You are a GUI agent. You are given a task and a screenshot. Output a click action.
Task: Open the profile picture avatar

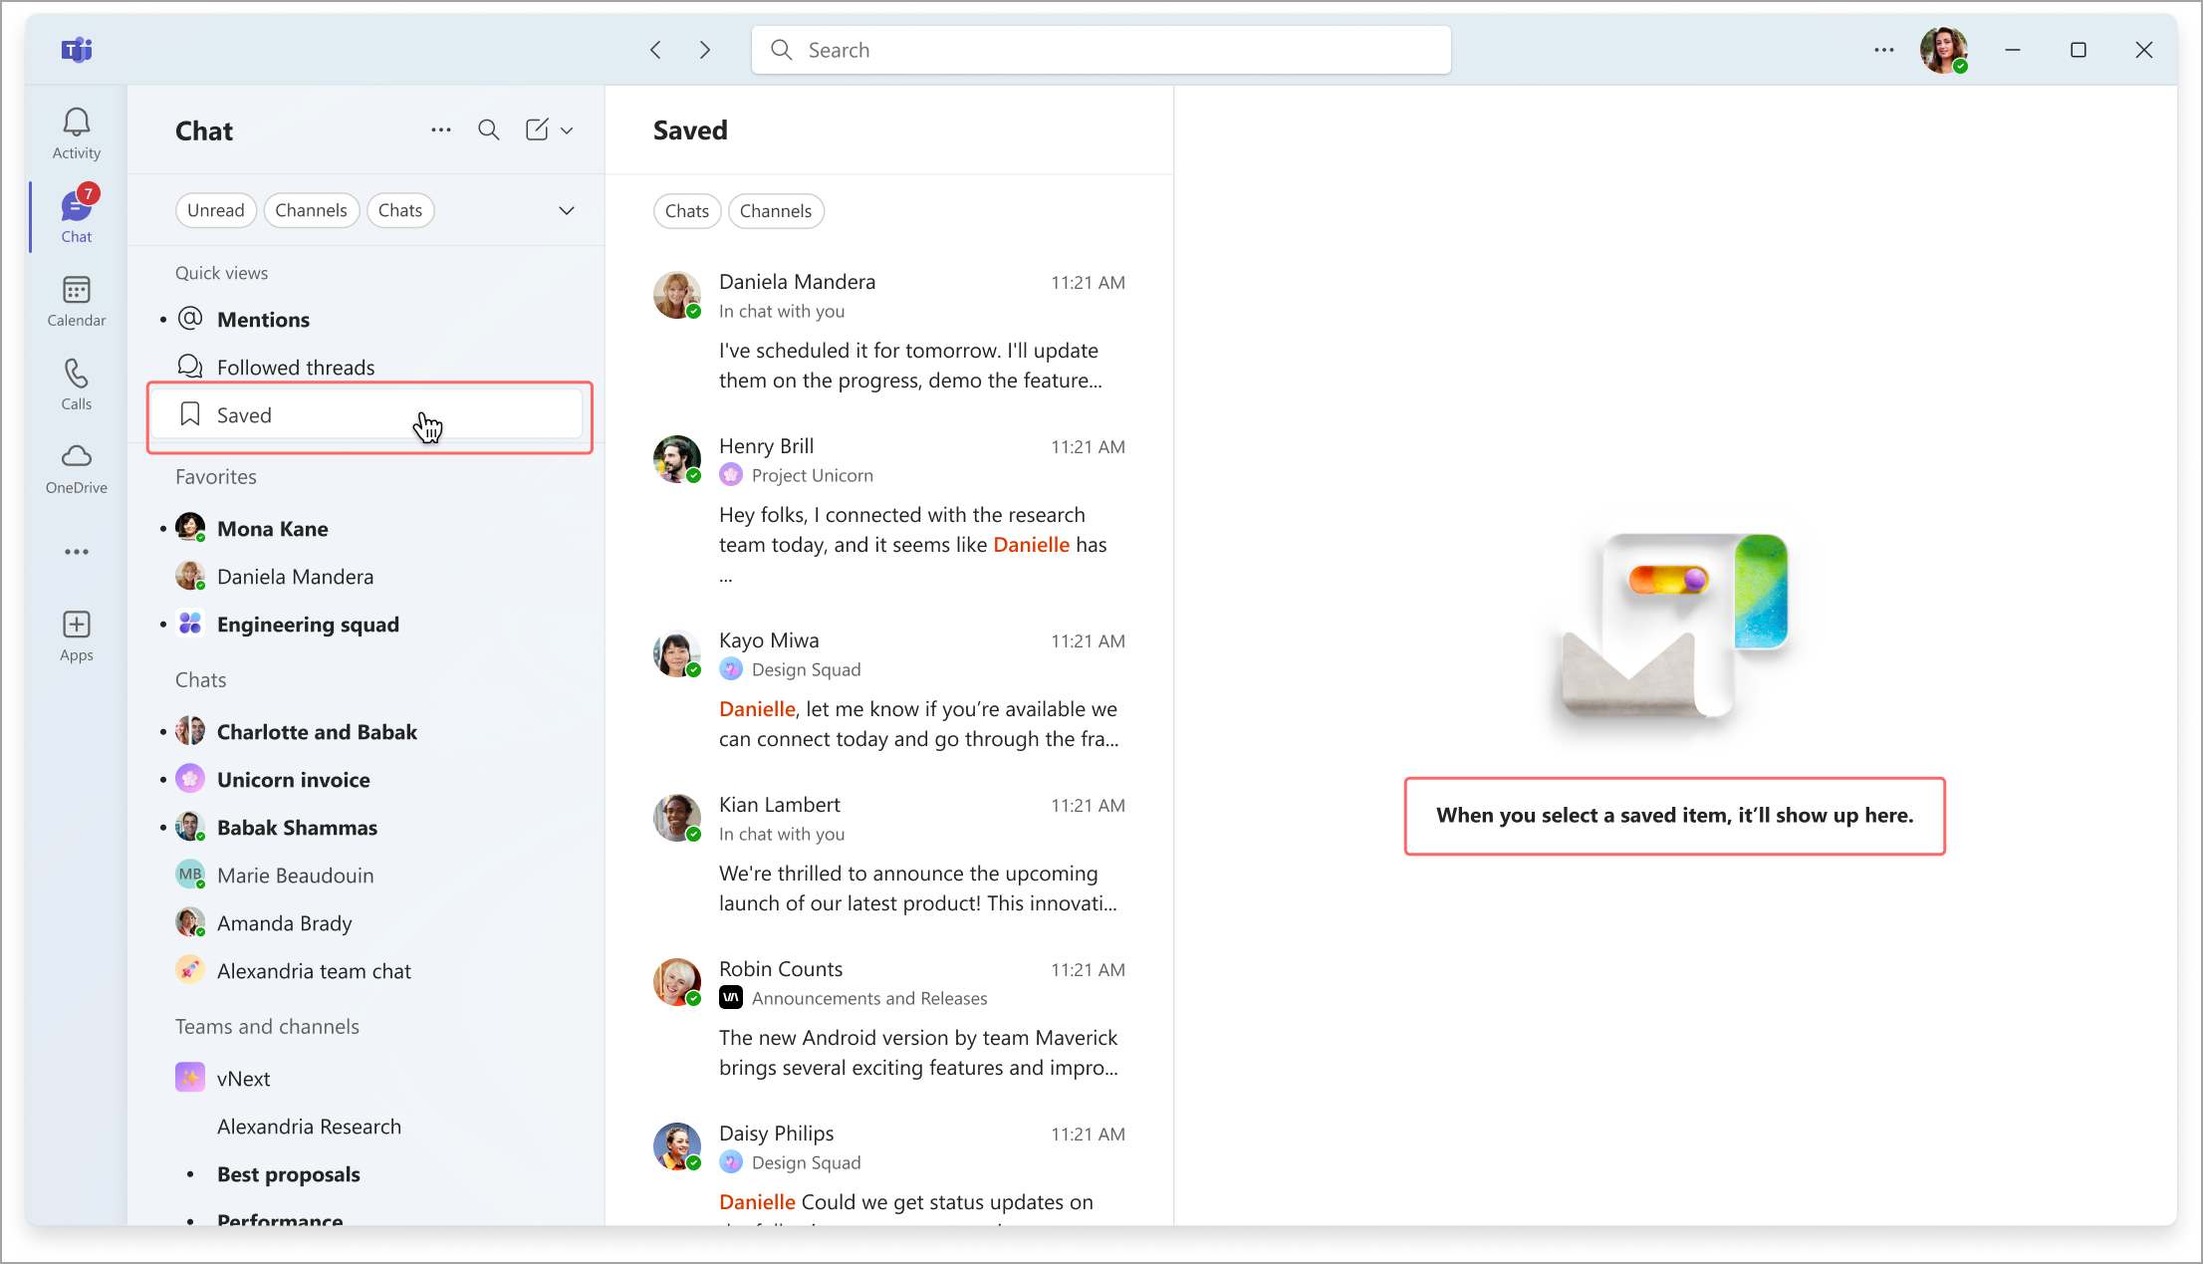tap(1943, 50)
